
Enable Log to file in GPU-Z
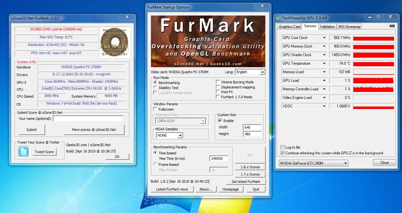coord(282,147)
